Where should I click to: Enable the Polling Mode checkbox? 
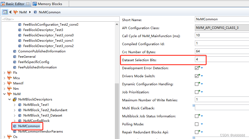pos(197,124)
